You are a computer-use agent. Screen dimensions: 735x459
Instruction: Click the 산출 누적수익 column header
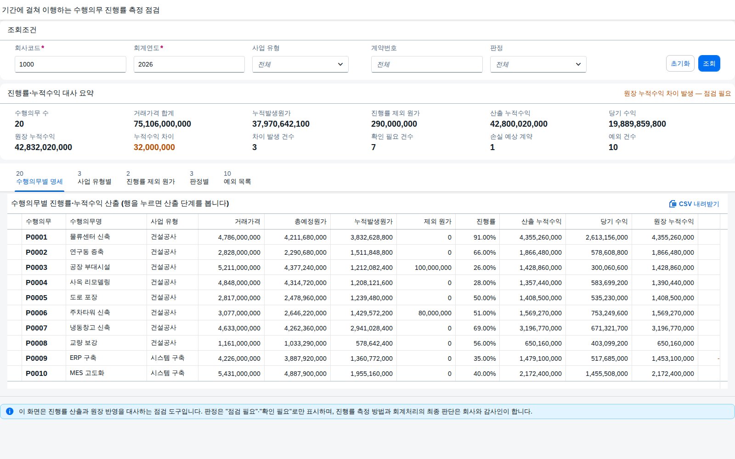533,221
